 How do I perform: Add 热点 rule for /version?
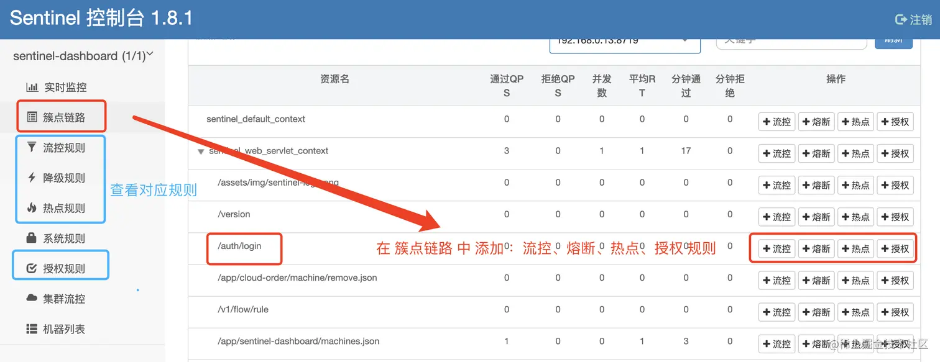pos(856,217)
